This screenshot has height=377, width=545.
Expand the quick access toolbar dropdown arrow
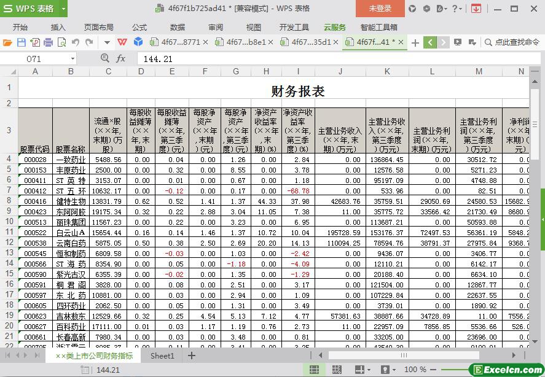click(107, 42)
